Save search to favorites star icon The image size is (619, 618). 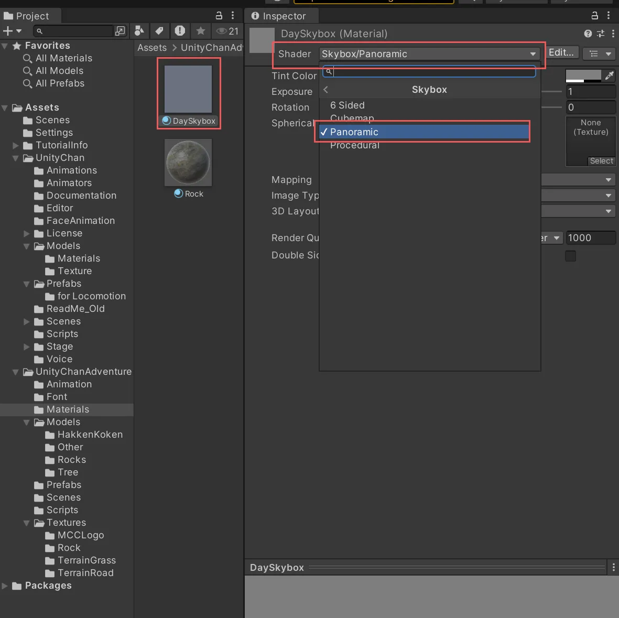click(201, 31)
